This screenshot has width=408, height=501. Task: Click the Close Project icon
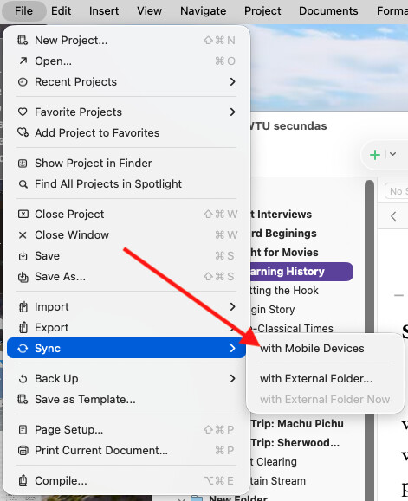23,214
